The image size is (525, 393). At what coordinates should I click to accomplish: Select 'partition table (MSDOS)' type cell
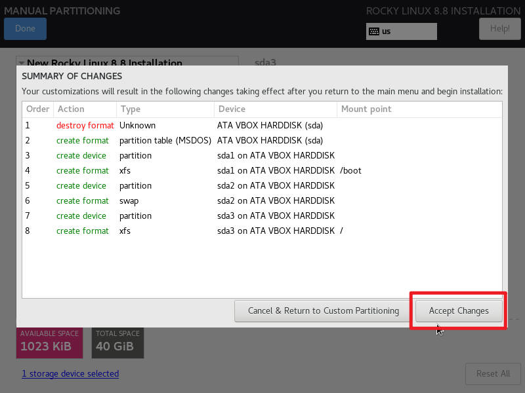pyautogui.click(x=165, y=141)
